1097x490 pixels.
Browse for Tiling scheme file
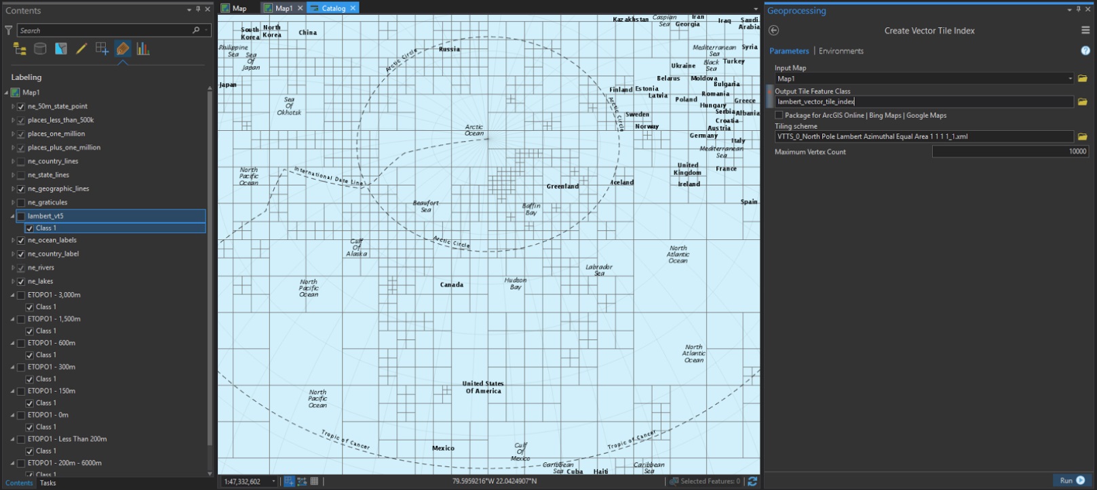[1083, 136]
